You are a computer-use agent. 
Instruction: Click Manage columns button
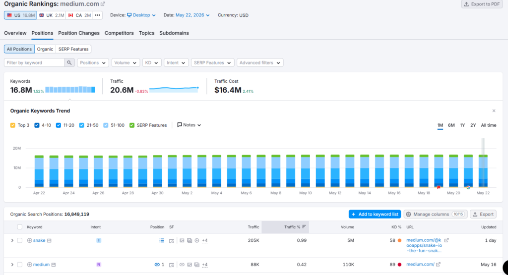436,214
